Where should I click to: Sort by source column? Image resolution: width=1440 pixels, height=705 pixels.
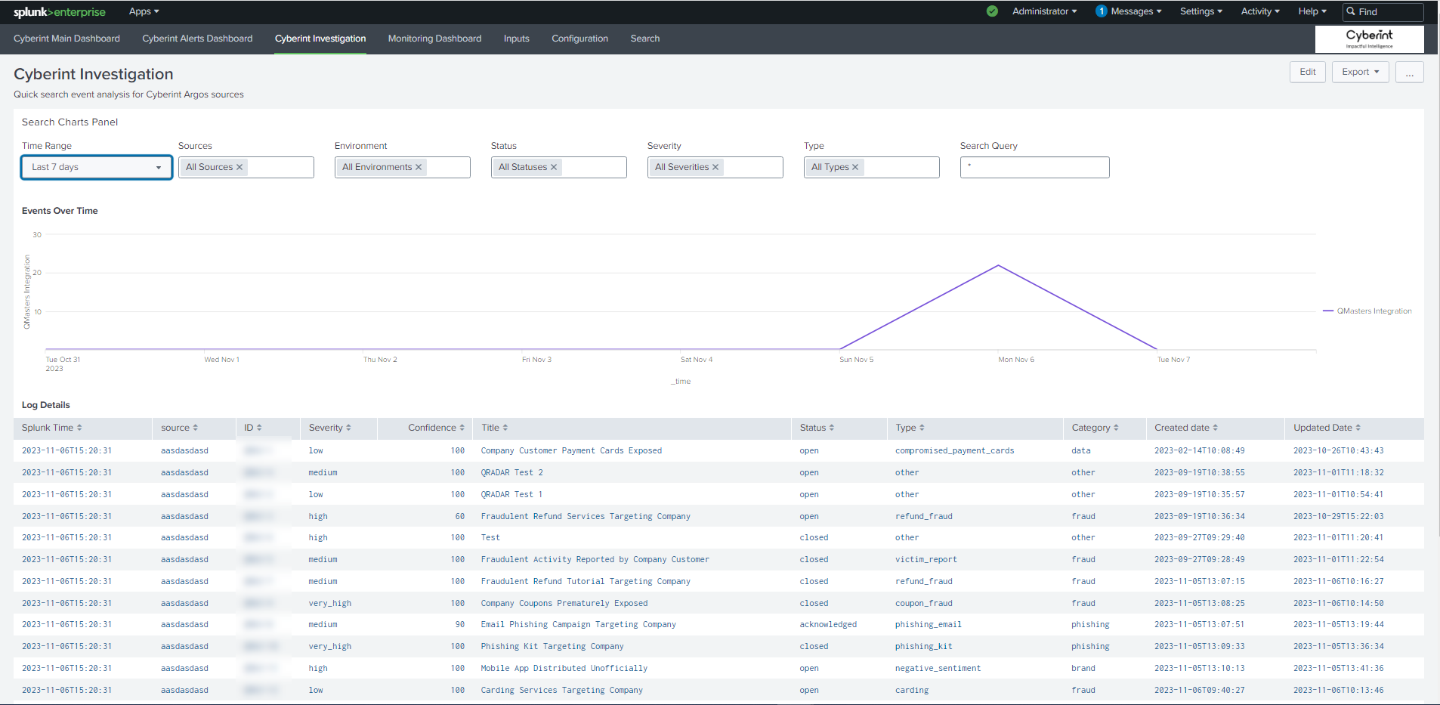click(179, 428)
